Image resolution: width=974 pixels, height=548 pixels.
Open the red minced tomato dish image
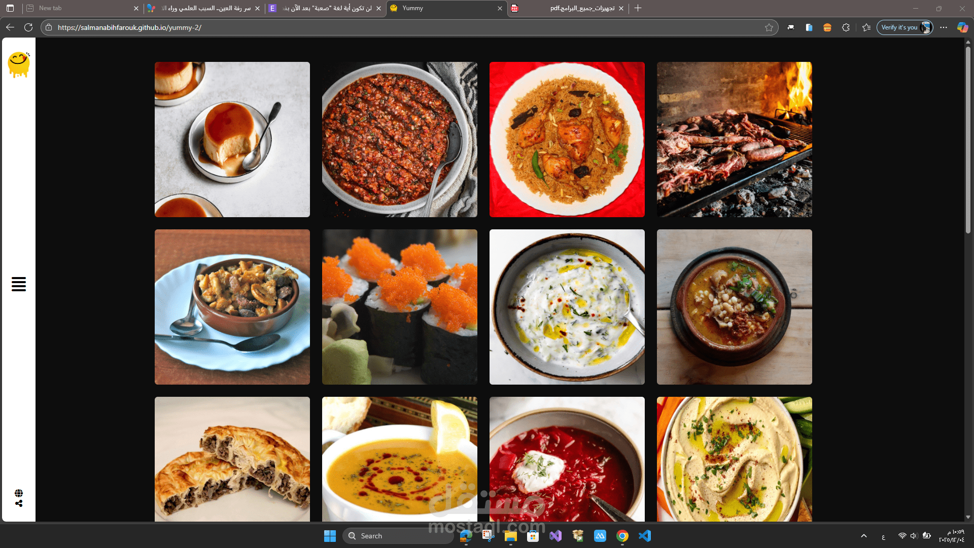[x=400, y=140]
